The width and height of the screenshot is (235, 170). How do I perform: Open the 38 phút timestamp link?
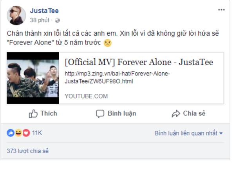pyautogui.click(x=40, y=20)
